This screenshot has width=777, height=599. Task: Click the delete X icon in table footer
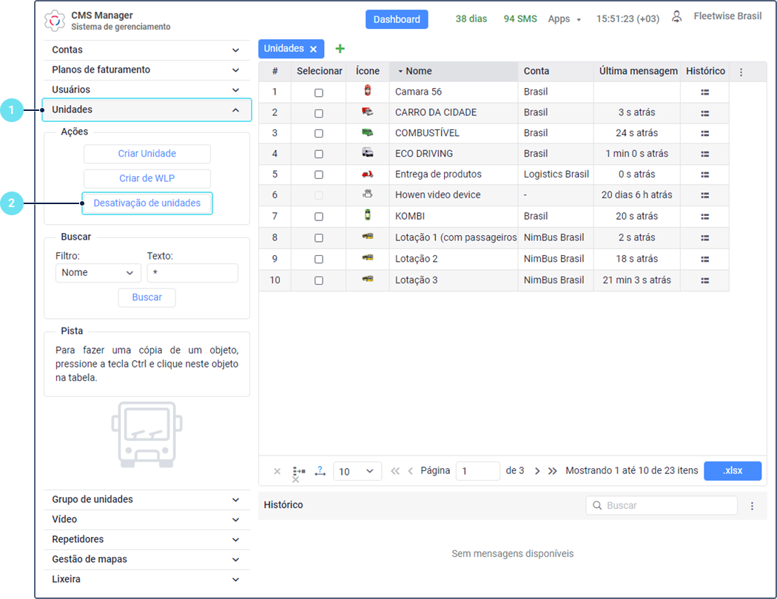pos(277,471)
